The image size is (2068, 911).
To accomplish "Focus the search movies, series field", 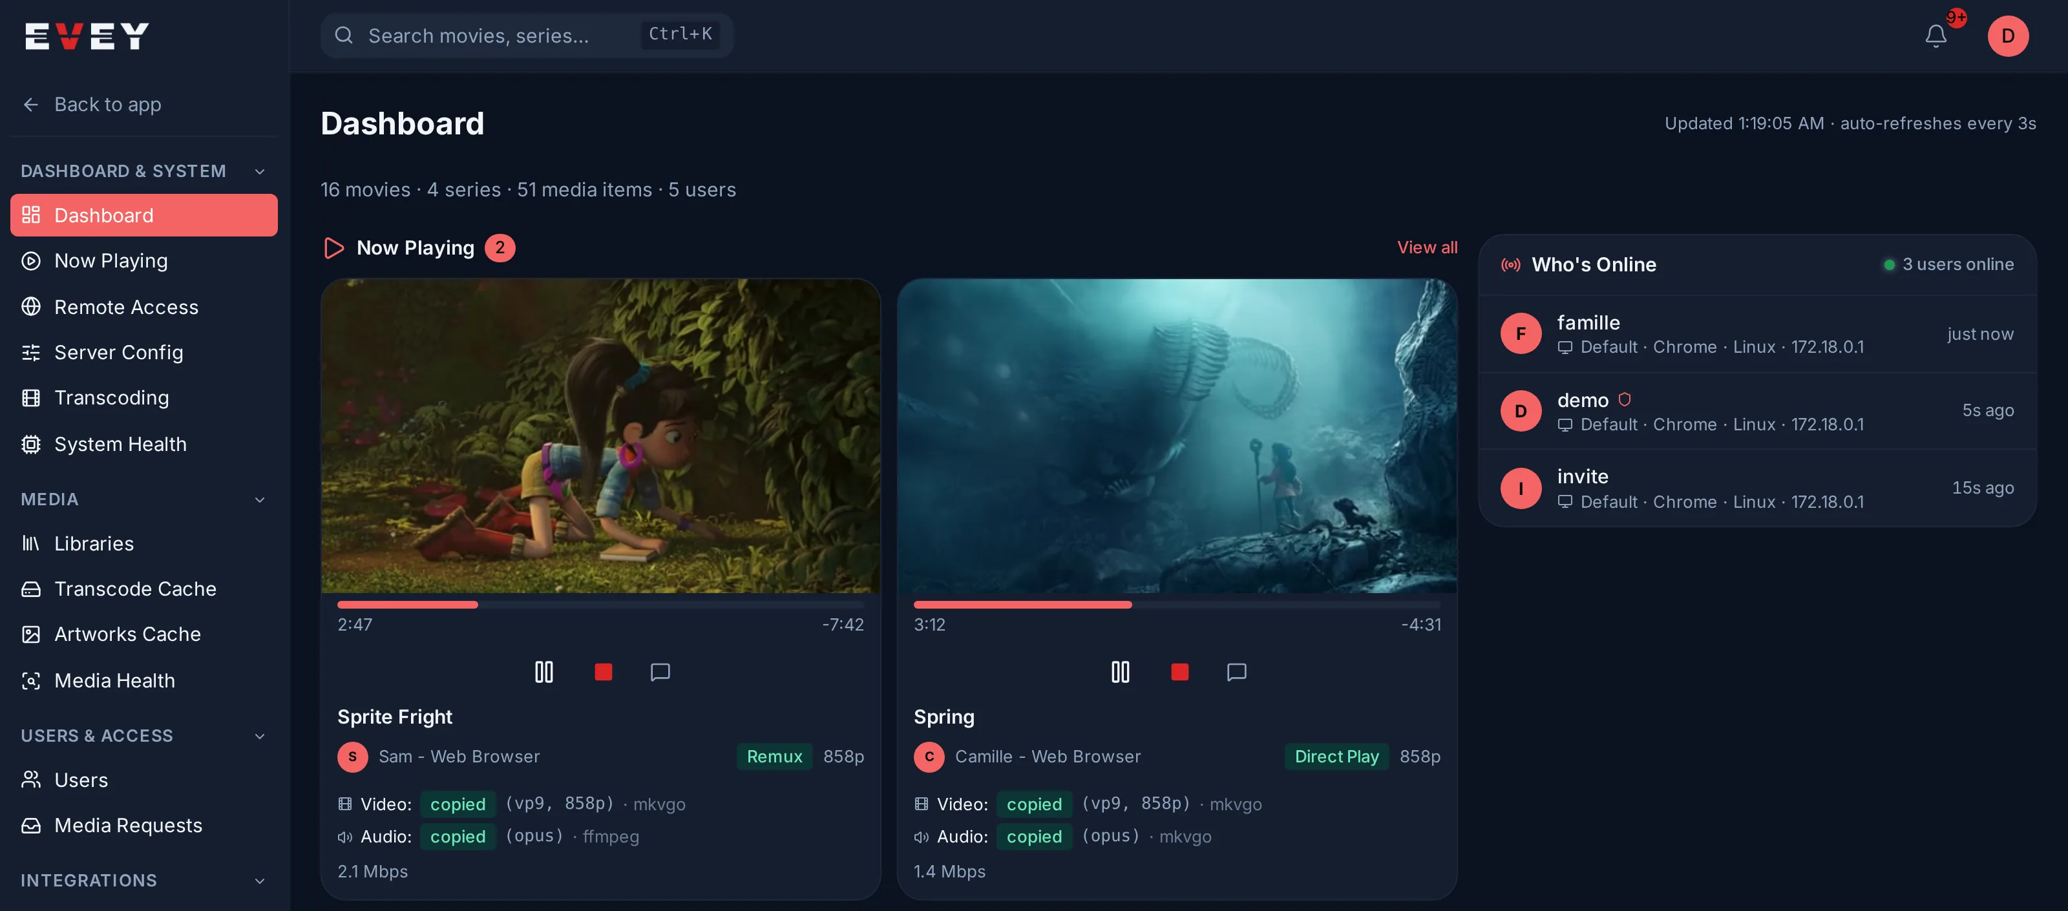I will pos(527,36).
